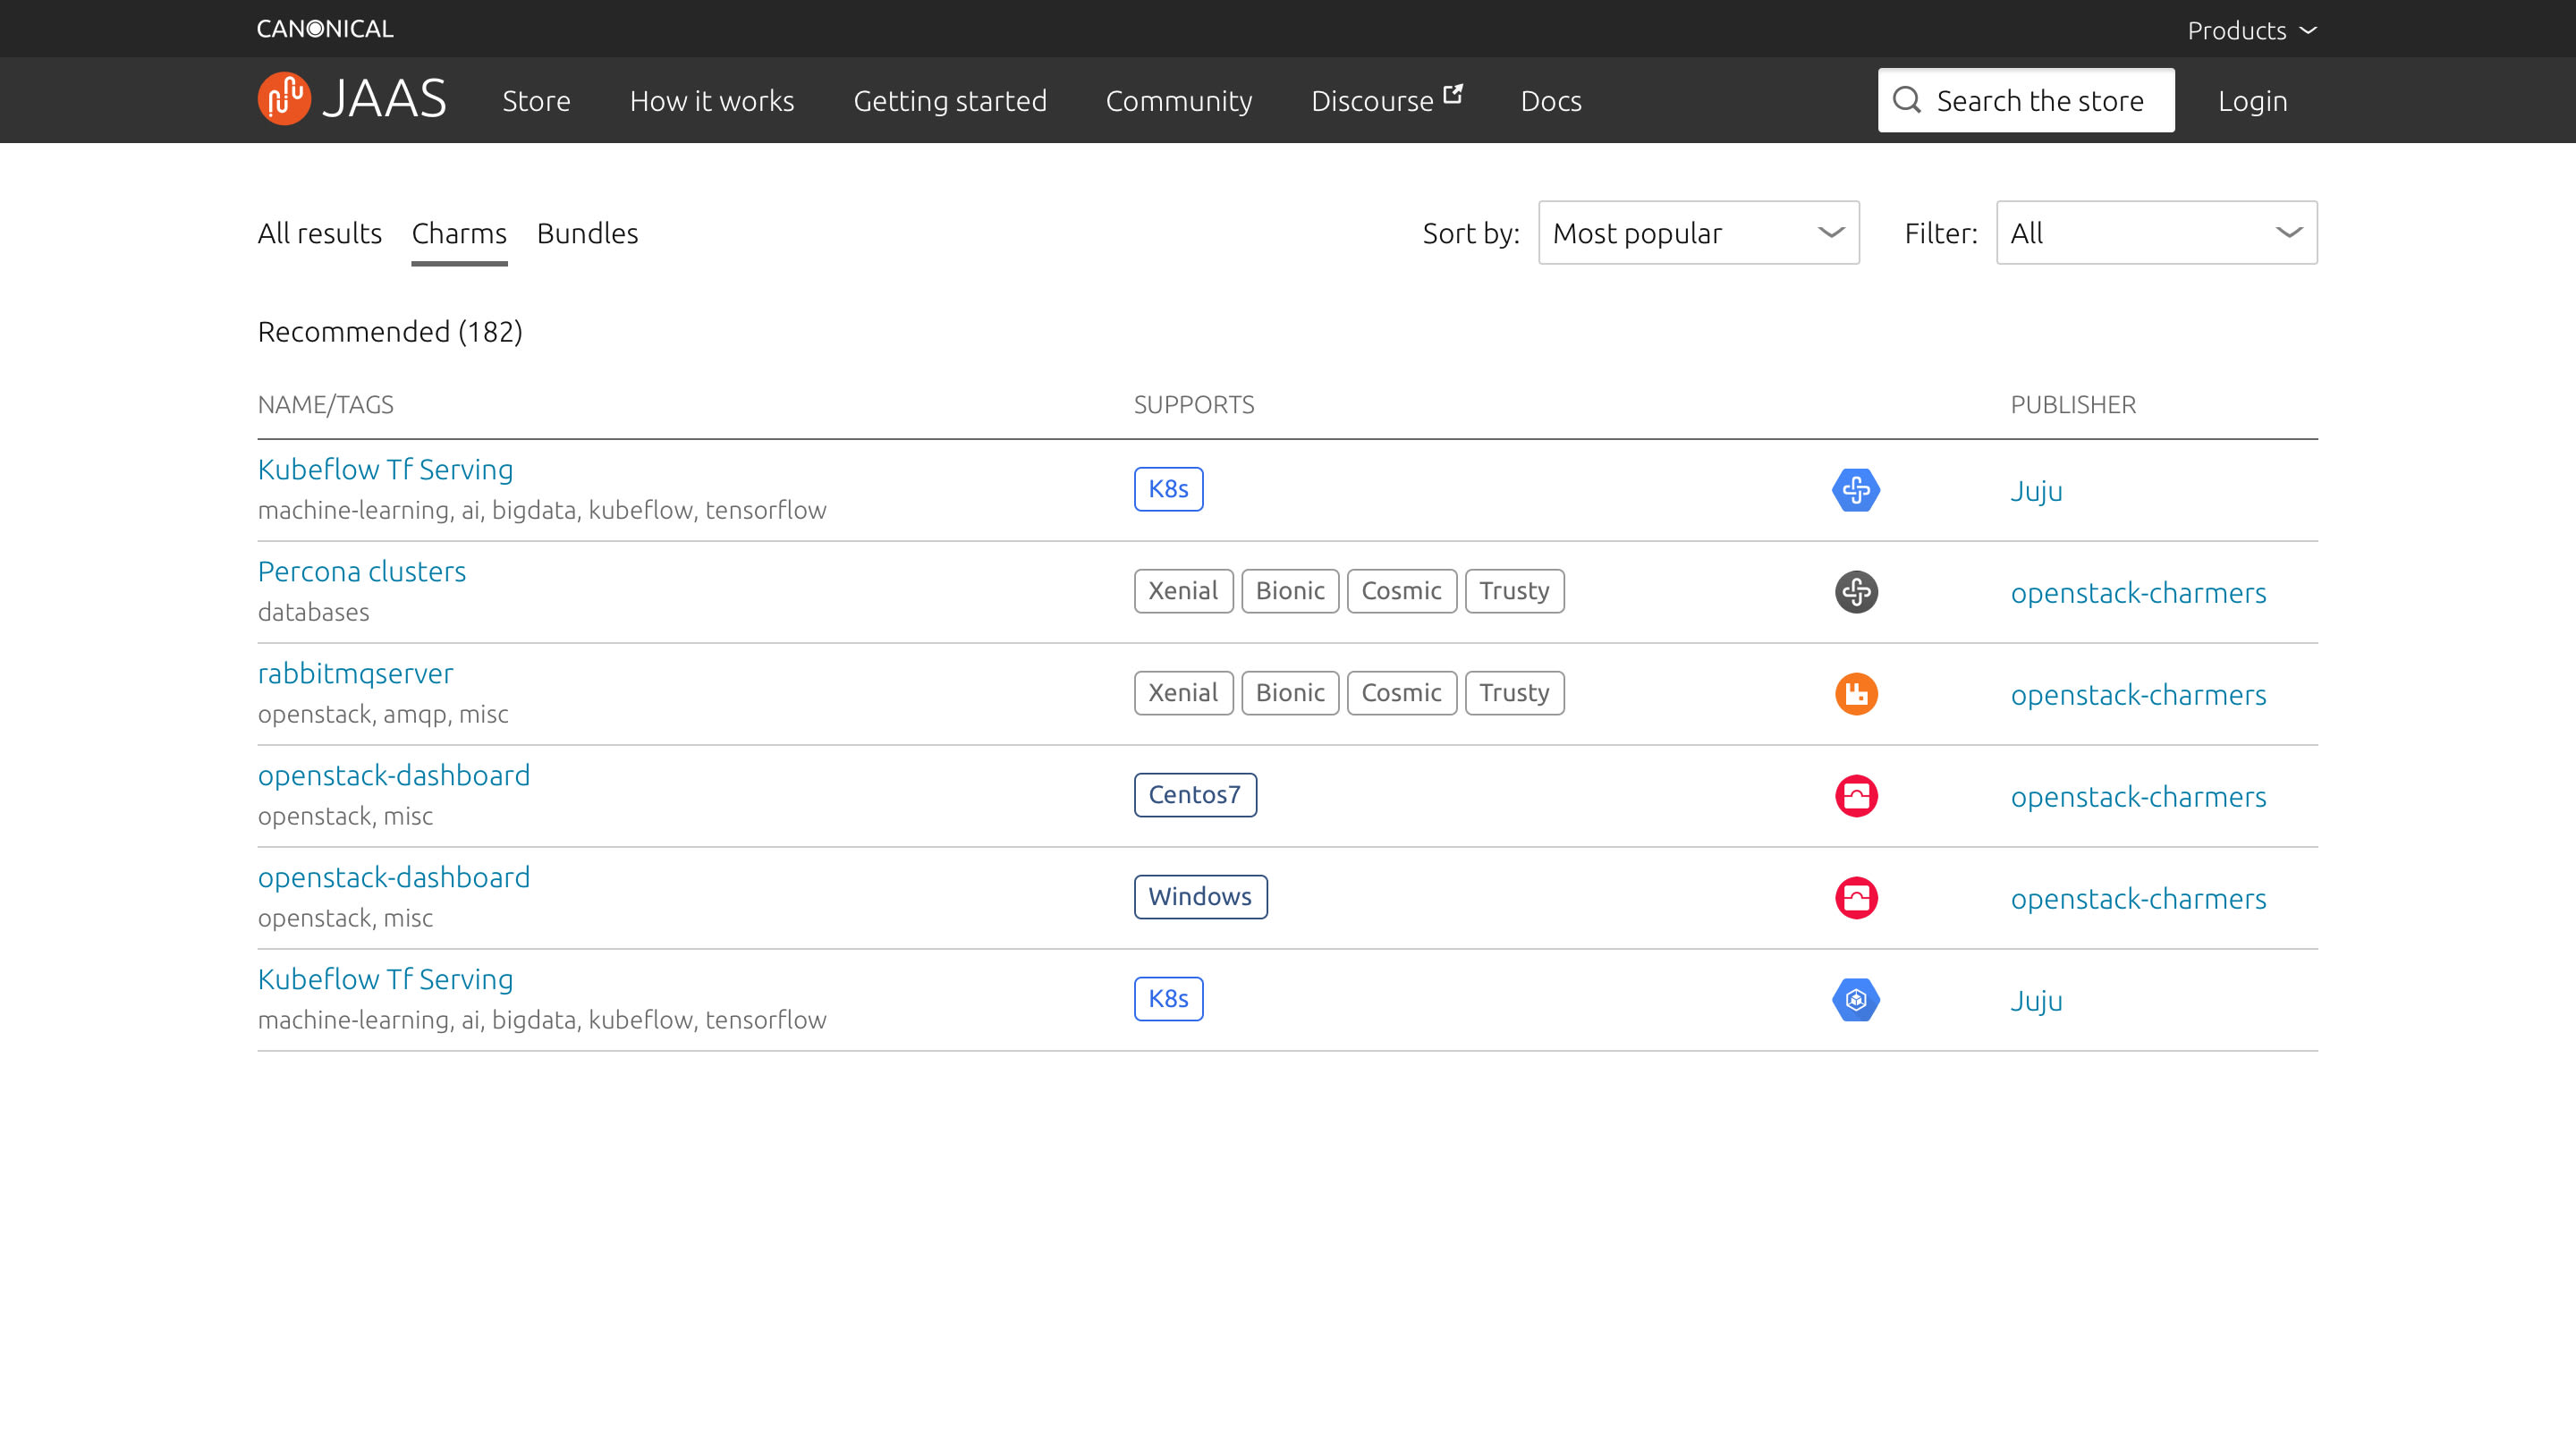2576x1431 pixels.
Task: Click Trusty tag in Percona clusters row
Action: pyautogui.click(x=1514, y=591)
